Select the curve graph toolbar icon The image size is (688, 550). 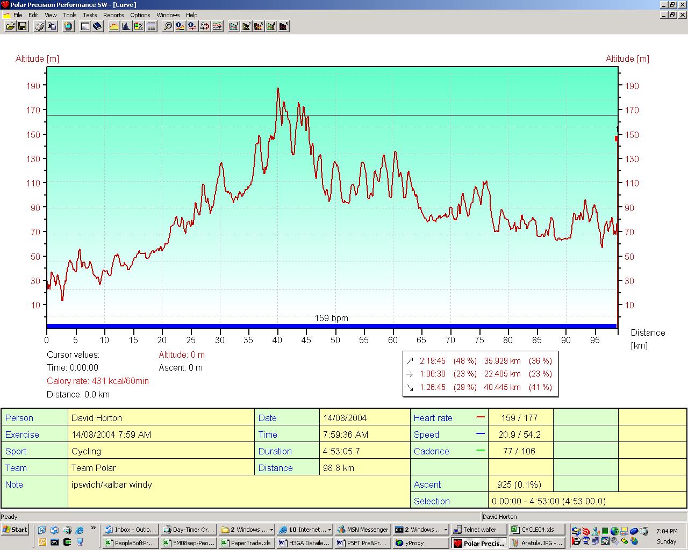114,26
